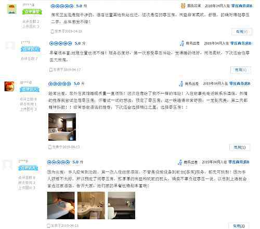Open the bed photo thumbnail in the fourth review
The height and width of the screenshot is (229, 260).
pyautogui.click(x=61, y=205)
